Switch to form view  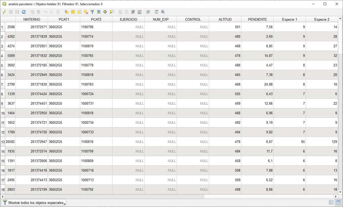click(x=331, y=203)
